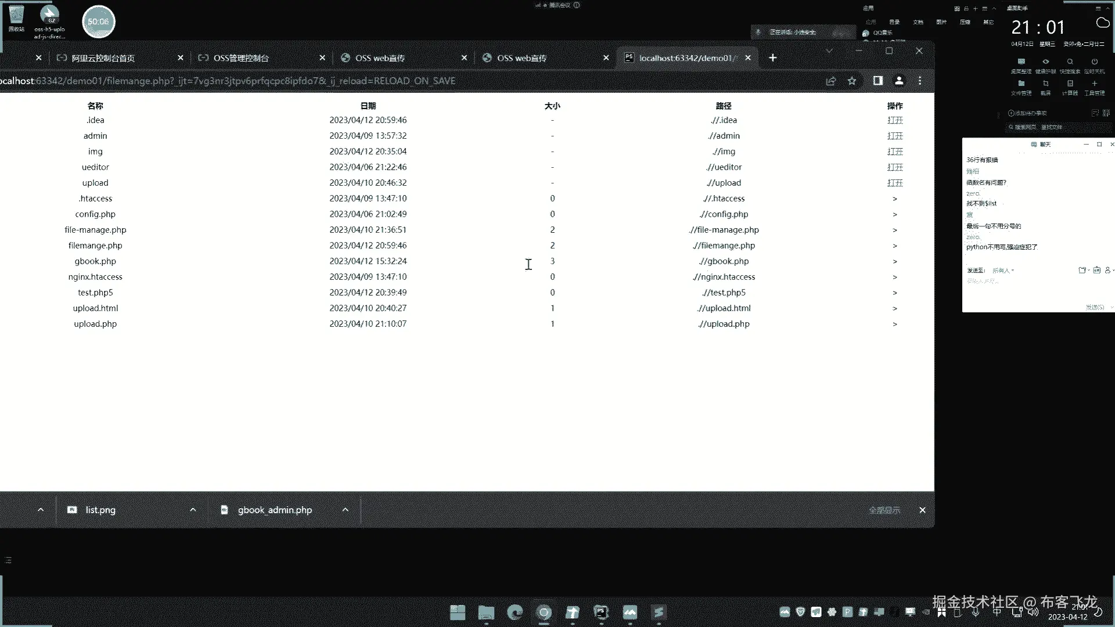Switch to the 阿里云控制台首页 tab
The width and height of the screenshot is (1115, 627).
(x=103, y=58)
